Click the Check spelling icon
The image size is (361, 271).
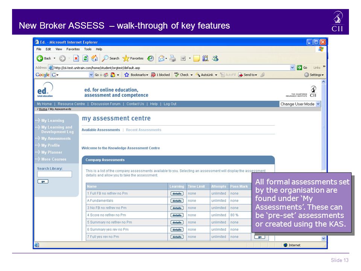[x=177, y=75]
